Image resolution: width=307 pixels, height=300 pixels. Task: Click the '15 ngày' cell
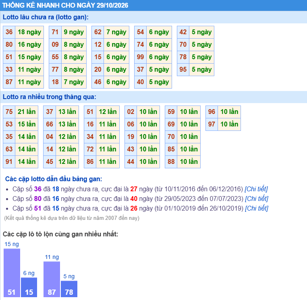[x=29, y=57]
